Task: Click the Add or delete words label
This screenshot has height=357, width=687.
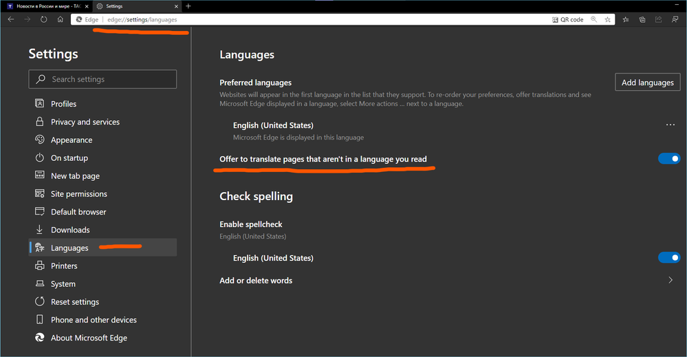Action: pos(256,281)
